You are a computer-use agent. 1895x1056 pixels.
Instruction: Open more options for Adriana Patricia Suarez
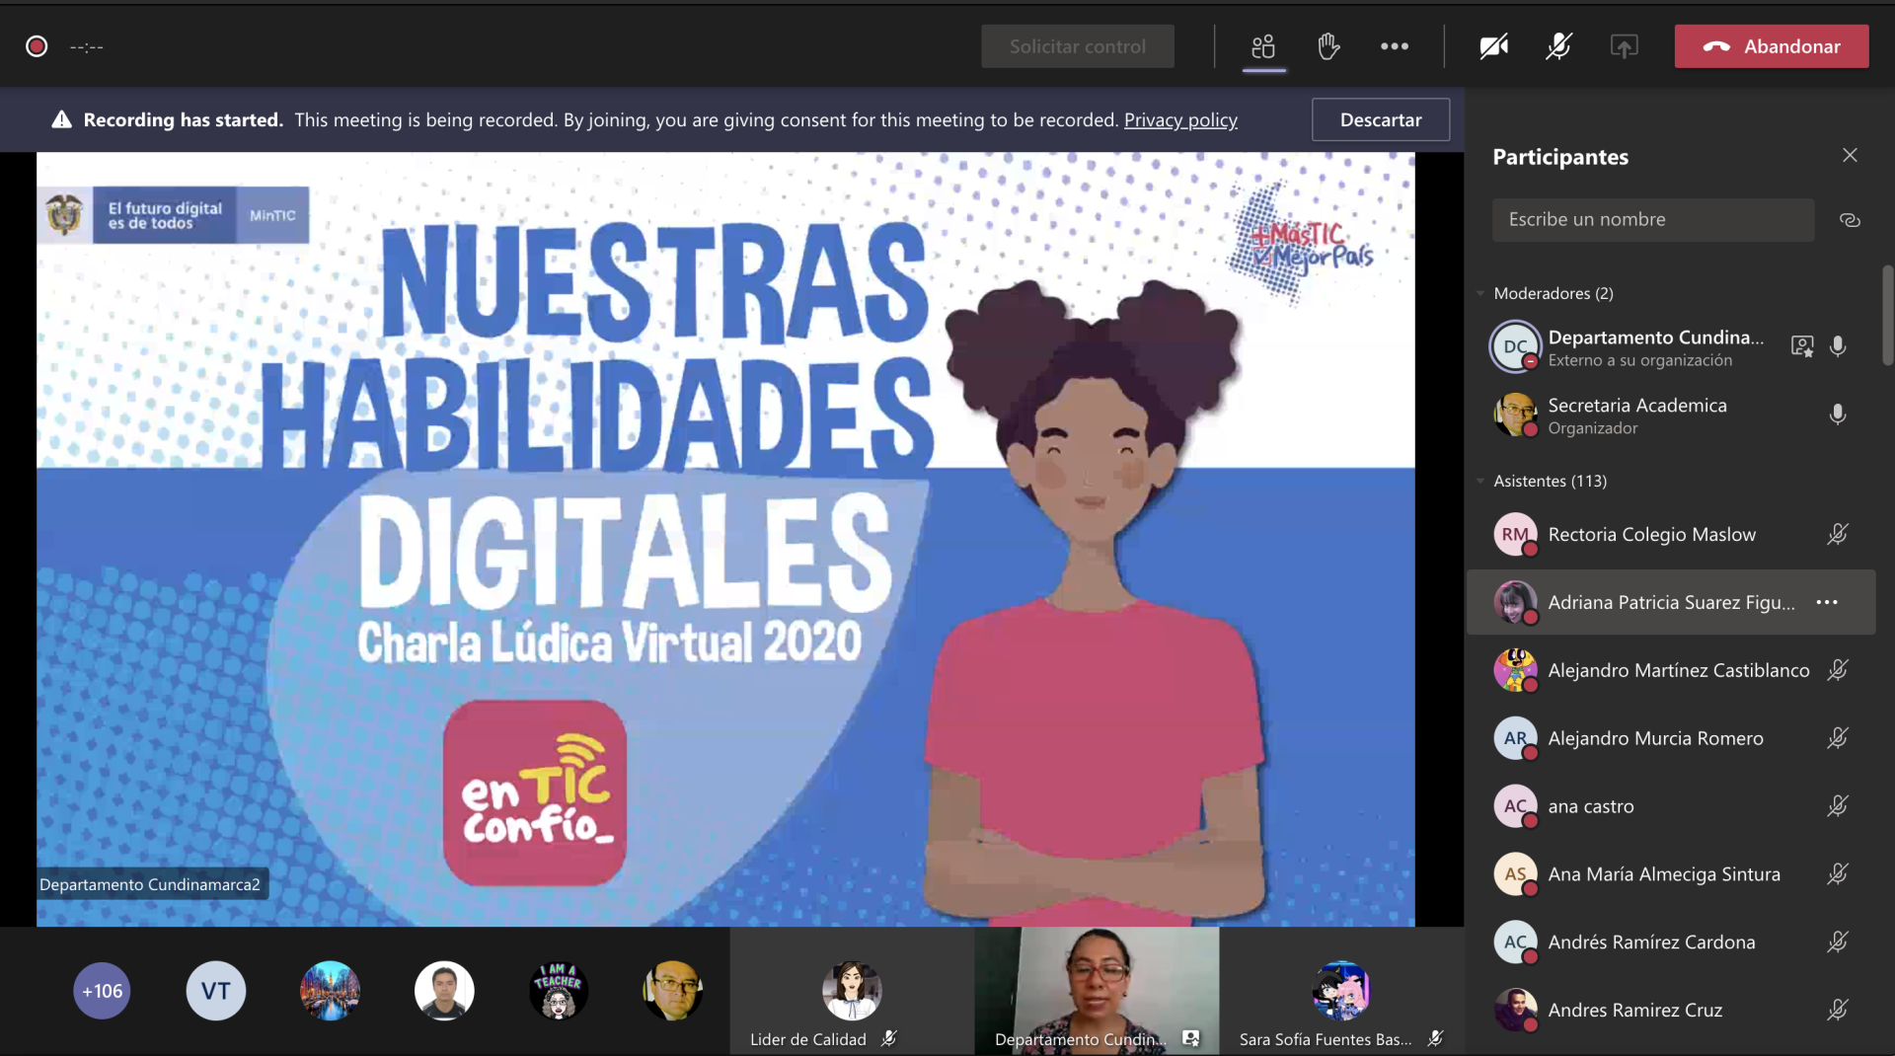(x=1827, y=602)
